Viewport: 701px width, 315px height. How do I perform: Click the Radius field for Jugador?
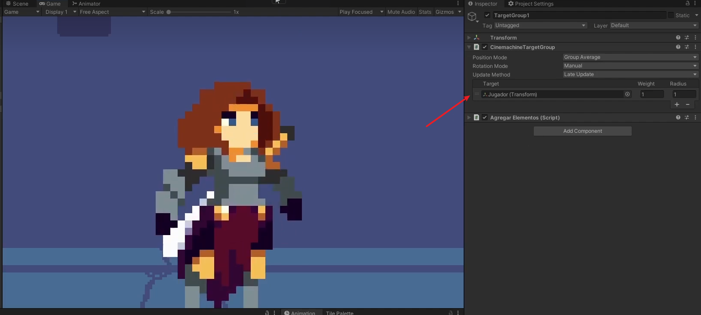tap(684, 94)
